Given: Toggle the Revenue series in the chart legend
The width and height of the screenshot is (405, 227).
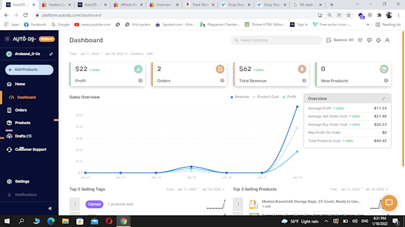Looking at the screenshot, I should pyautogui.click(x=239, y=97).
